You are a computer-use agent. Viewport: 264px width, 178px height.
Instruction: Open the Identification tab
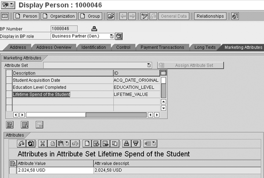[94, 47]
